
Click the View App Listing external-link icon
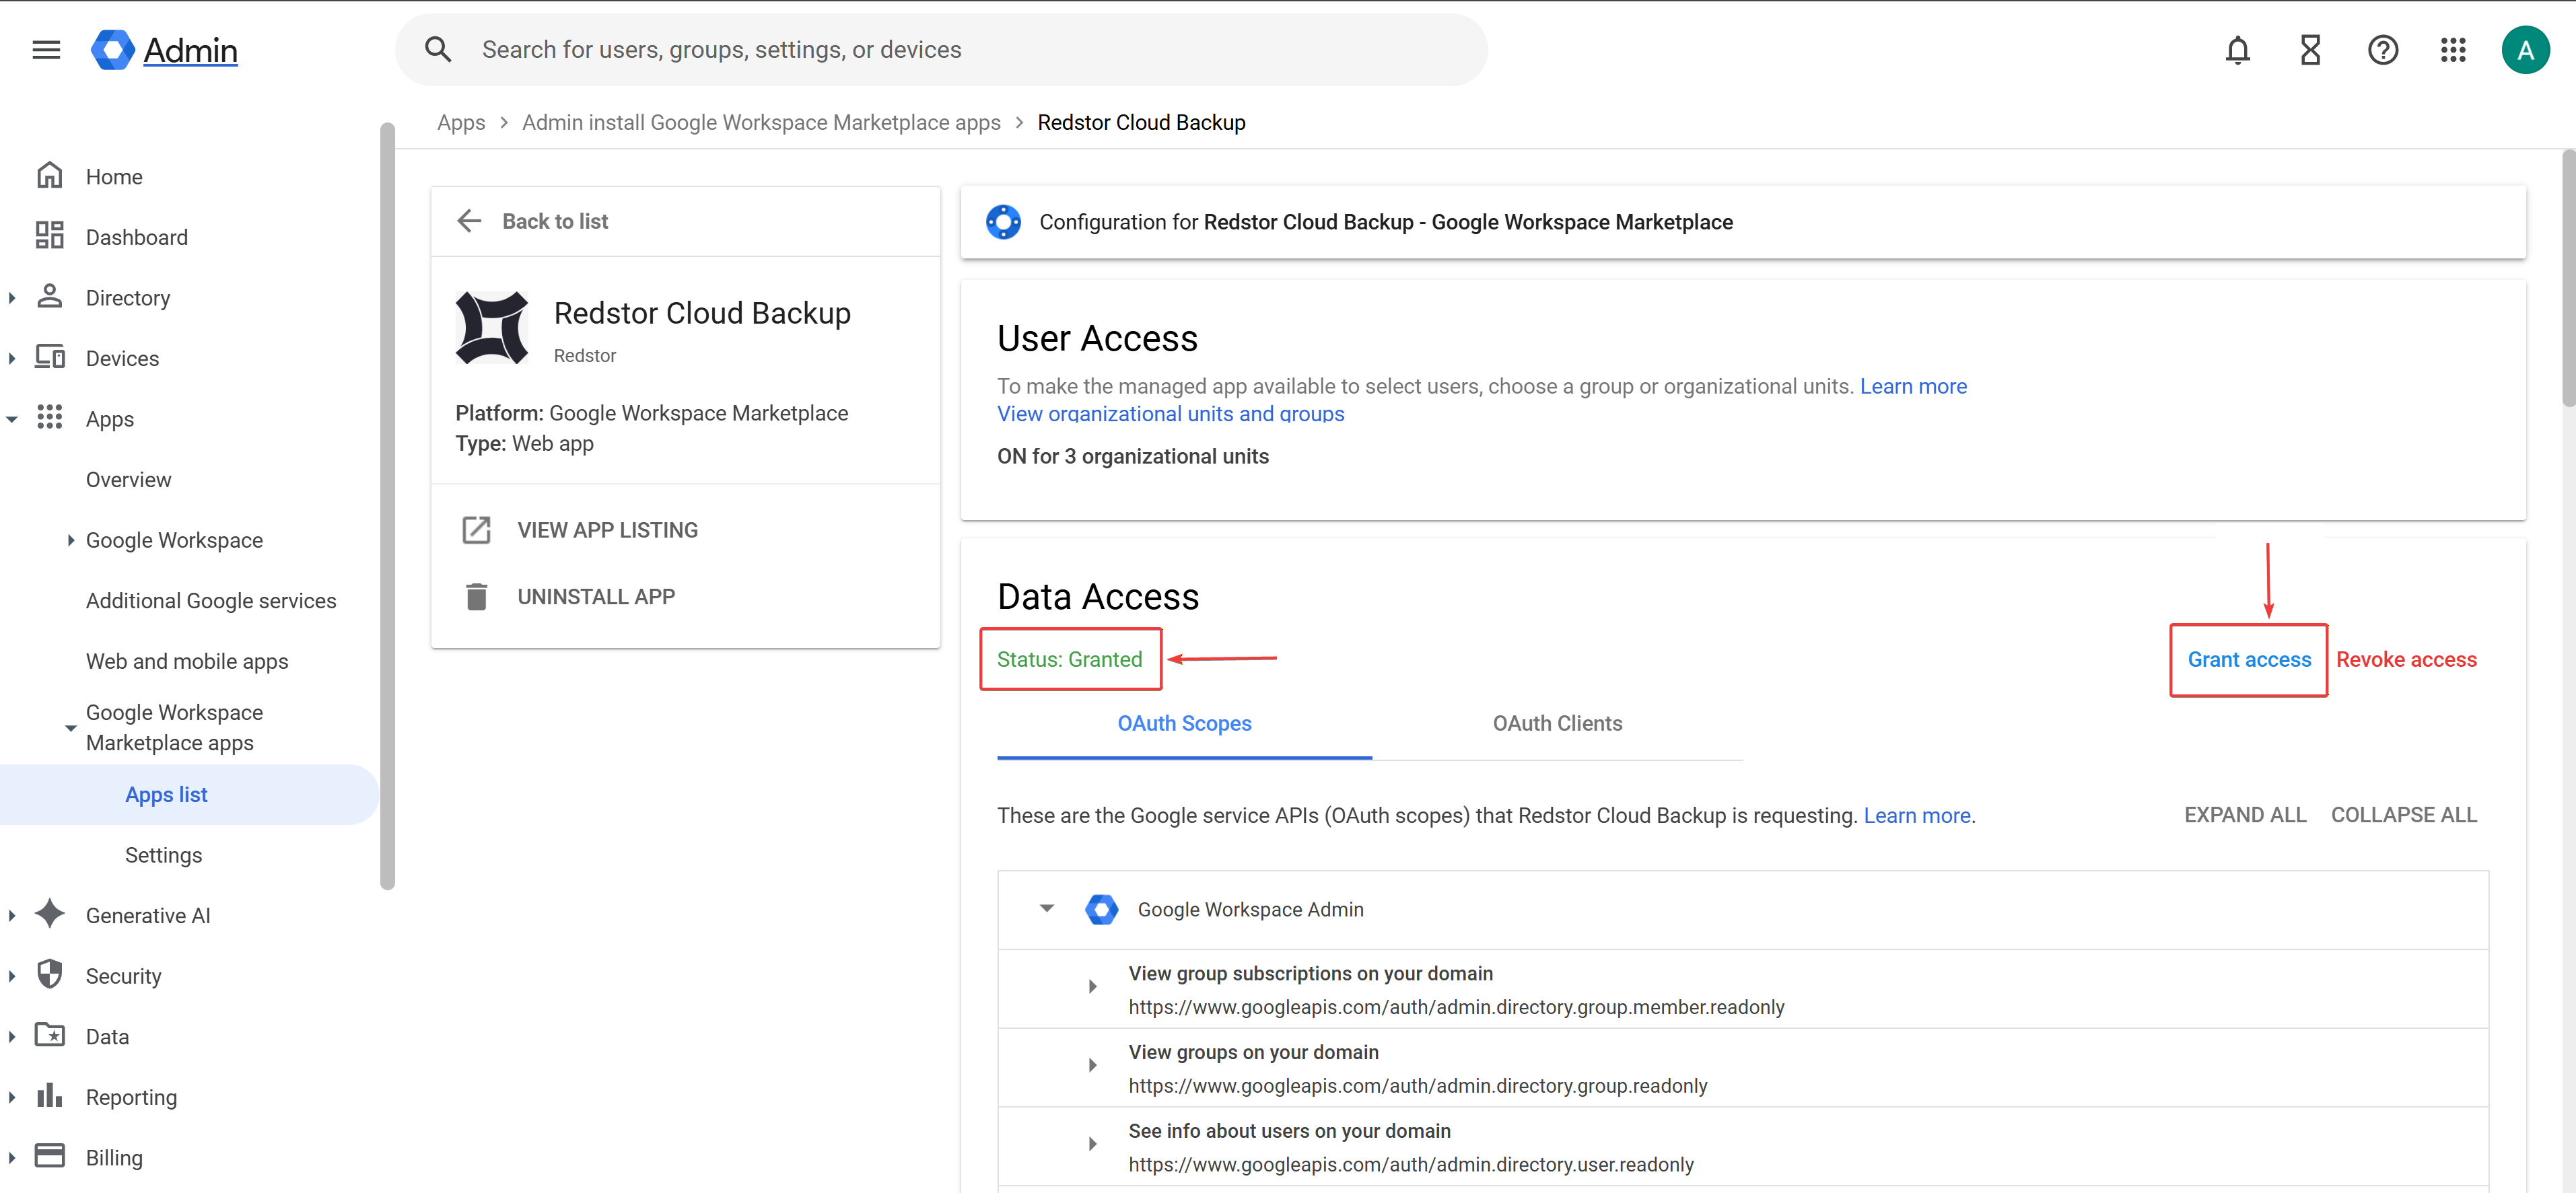click(x=476, y=530)
